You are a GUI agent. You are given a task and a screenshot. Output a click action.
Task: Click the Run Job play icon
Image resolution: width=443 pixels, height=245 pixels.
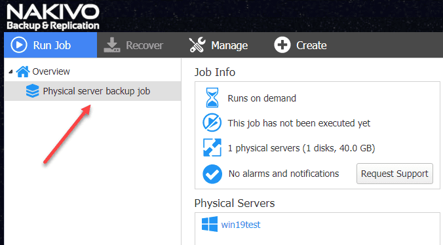point(19,45)
